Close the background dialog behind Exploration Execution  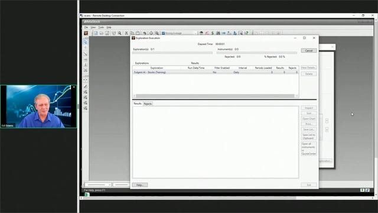(332, 47)
